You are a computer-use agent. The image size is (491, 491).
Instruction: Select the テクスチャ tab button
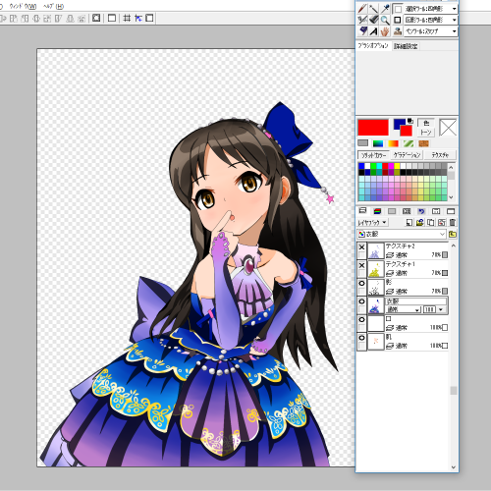440,155
